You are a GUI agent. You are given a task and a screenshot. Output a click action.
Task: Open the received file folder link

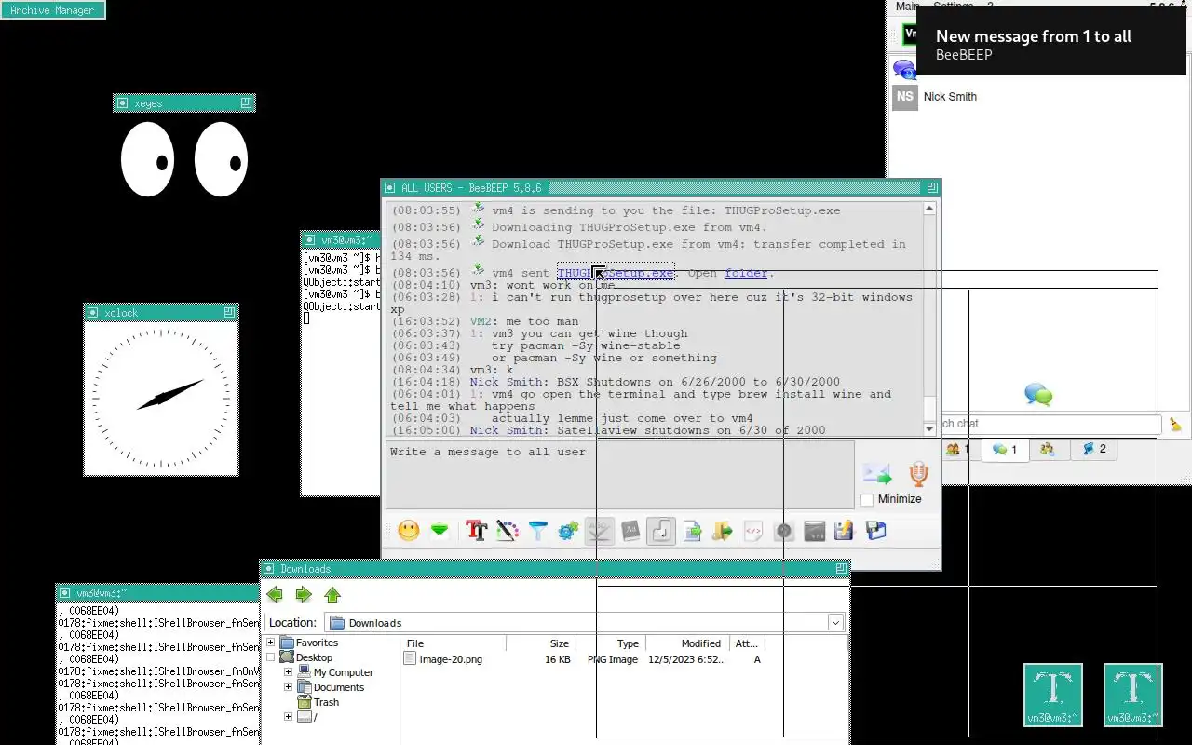click(x=746, y=273)
